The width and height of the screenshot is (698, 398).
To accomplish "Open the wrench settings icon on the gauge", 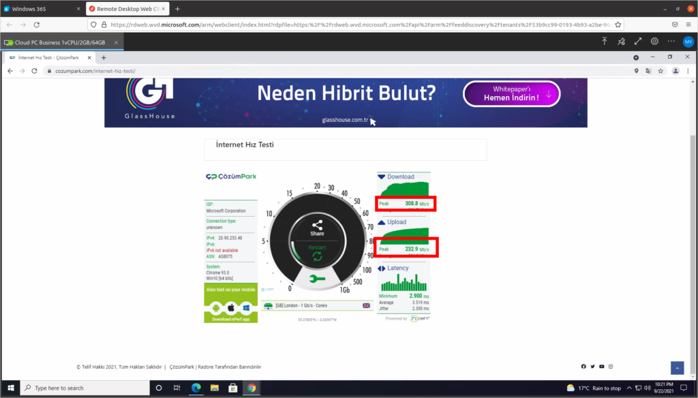I will coord(317,279).
